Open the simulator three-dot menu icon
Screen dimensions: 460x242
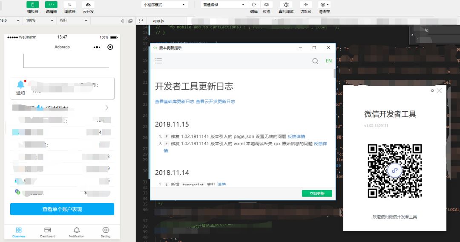click(x=97, y=47)
